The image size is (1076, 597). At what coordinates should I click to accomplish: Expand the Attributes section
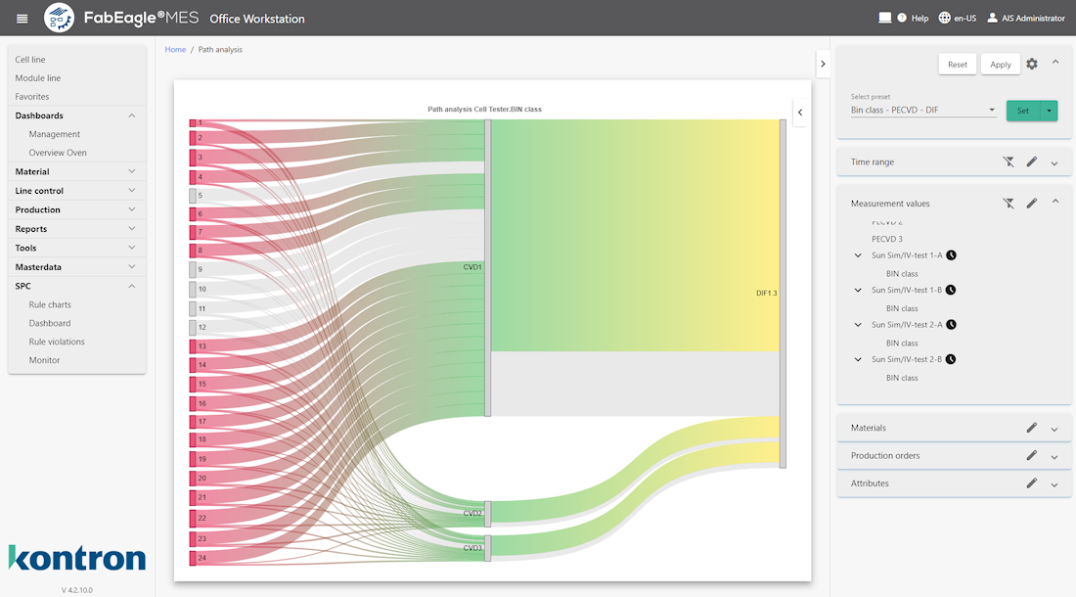coord(1054,484)
